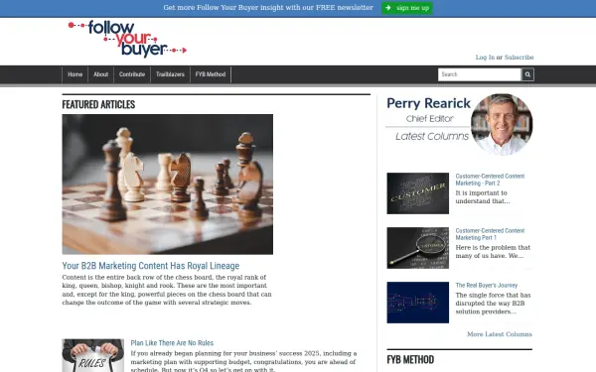Click the 'More Latest Columns' link
The height and width of the screenshot is (372, 596).
click(x=500, y=334)
